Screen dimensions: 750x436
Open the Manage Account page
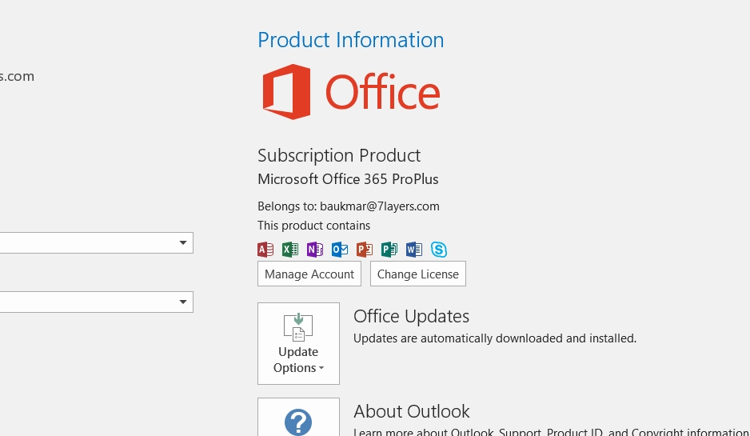309,274
